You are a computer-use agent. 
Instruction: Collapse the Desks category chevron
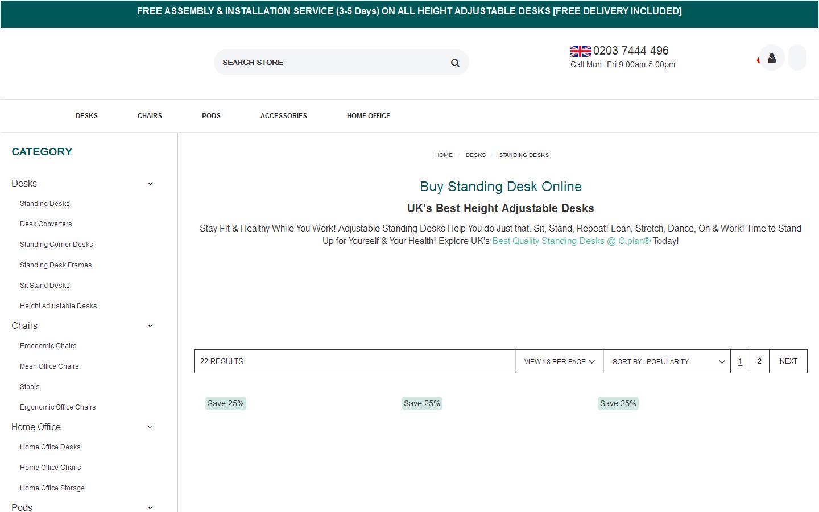tap(150, 183)
